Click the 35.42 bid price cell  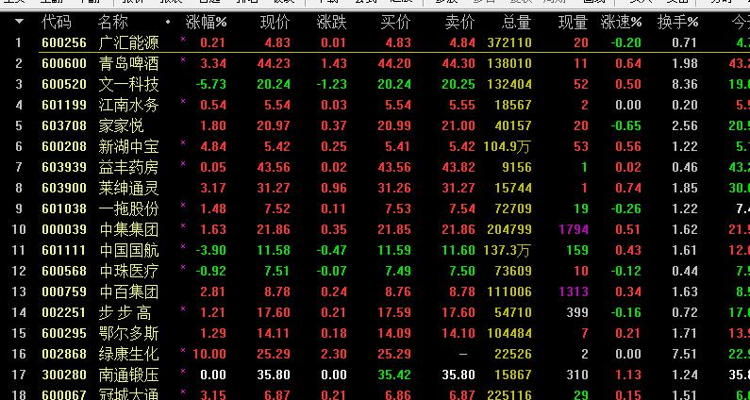tap(394, 375)
